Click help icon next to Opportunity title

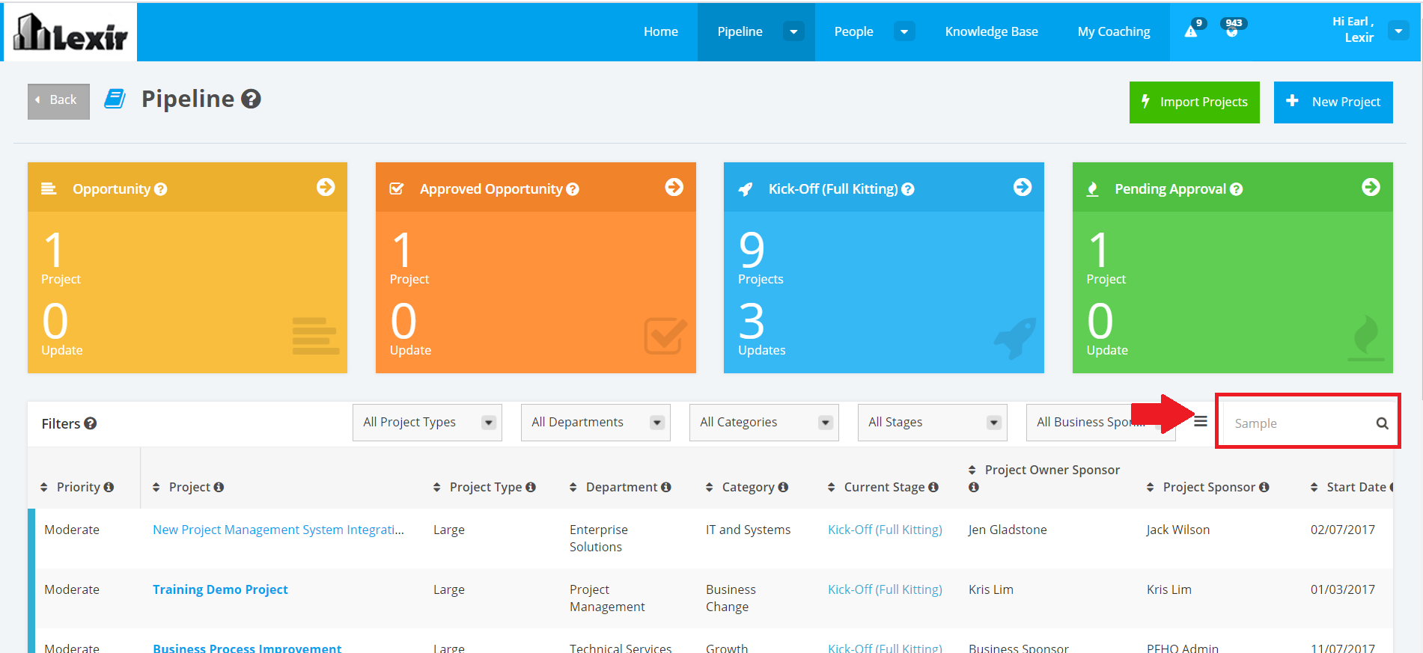160,189
